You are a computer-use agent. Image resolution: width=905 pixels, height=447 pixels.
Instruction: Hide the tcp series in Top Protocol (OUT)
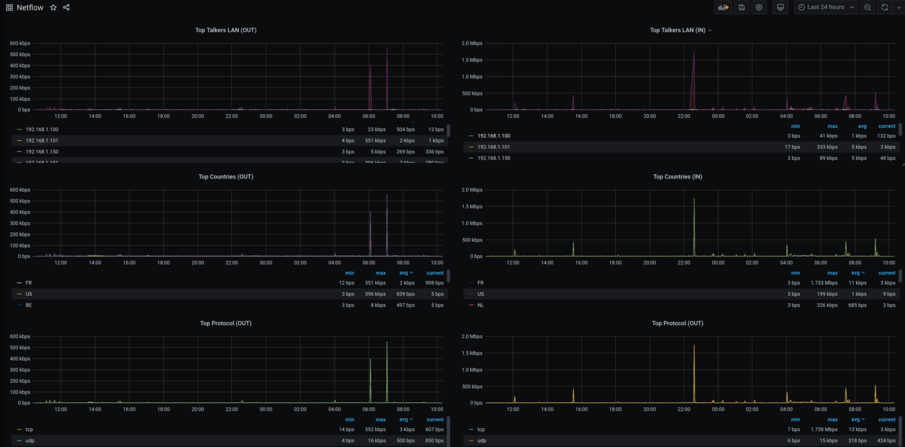coord(29,429)
